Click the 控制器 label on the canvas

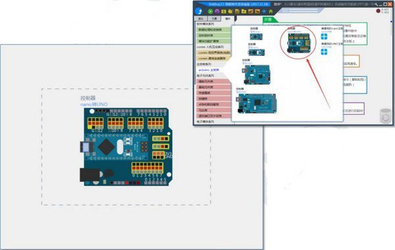(x=88, y=98)
